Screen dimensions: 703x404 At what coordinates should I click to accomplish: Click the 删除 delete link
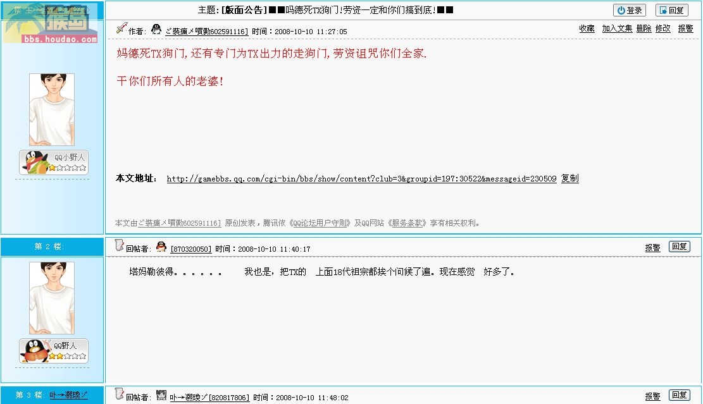click(644, 28)
